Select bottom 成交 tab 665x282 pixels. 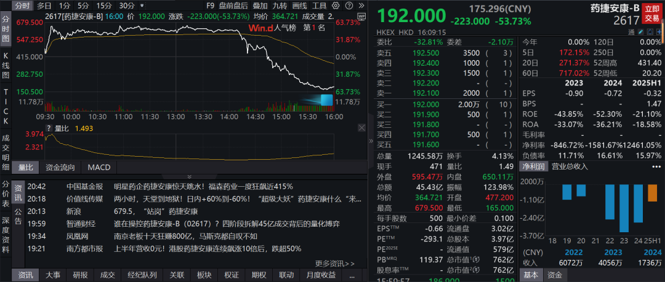point(107,275)
